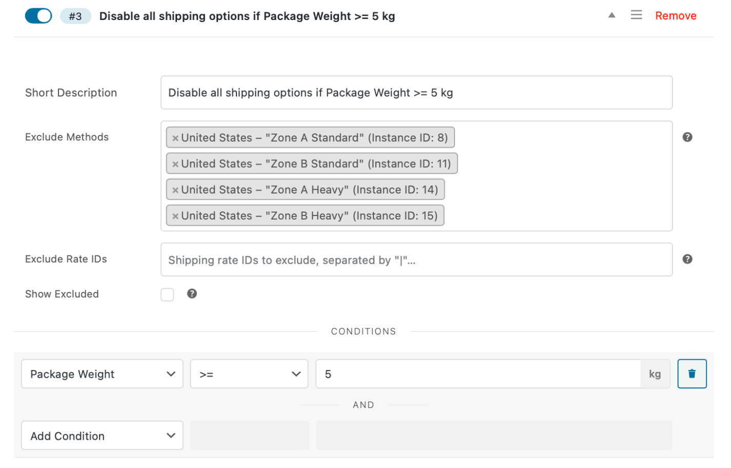The image size is (731, 468).
Task: Disable the rule using the blue toggle switch
Action: point(38,15)
